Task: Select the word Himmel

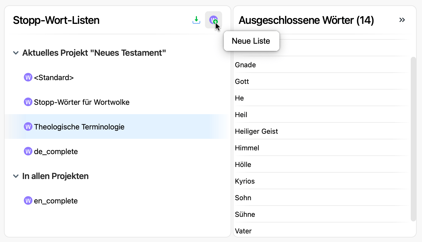Action: (x=322, y=148)
